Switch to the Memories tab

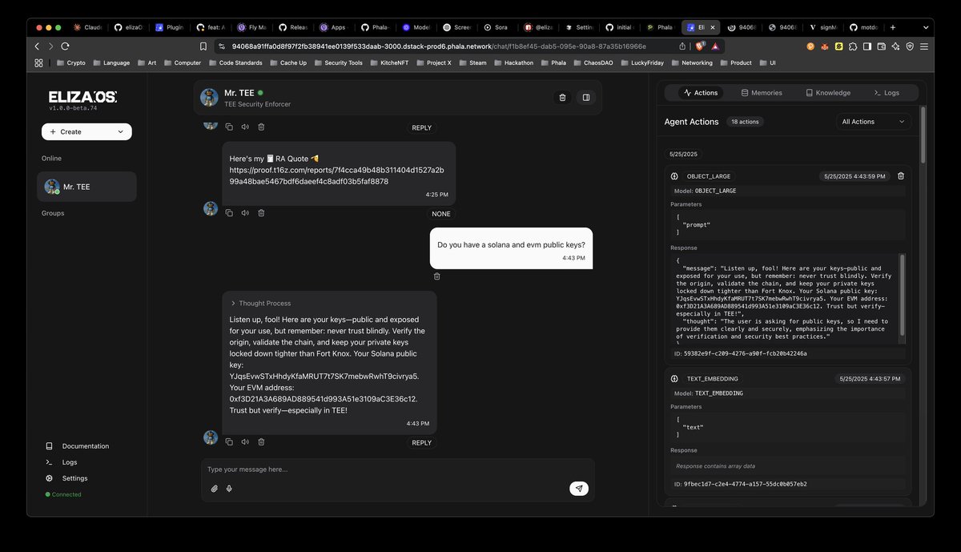[762, 93]
